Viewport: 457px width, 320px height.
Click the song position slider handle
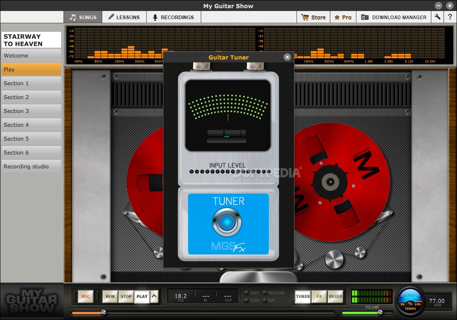(103, 312)
